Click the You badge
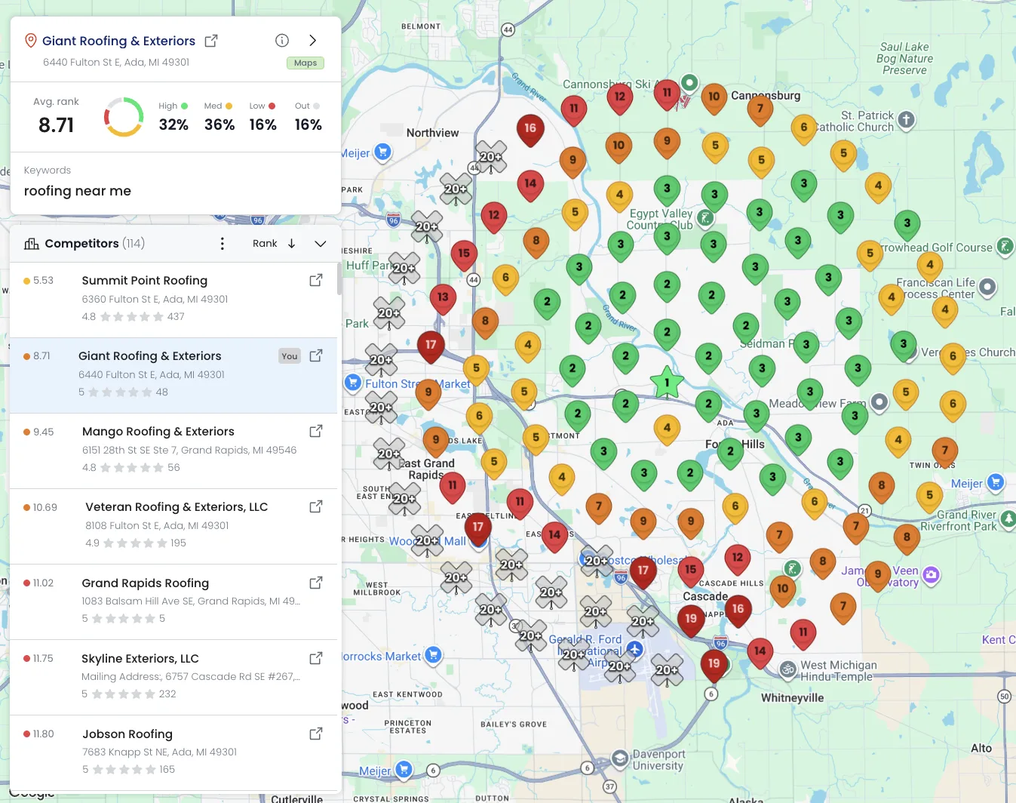The height and width of the screenshot is (803, 1016). click(x=290, y=356)
